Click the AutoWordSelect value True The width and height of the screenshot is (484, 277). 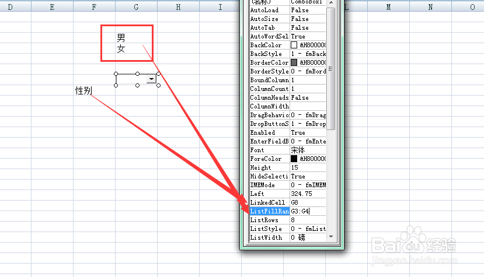click(308, 36)
